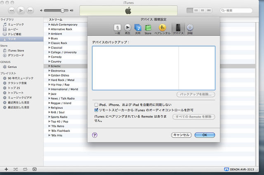The height and width of the screenshot is (175, 264).
Task: Open the 一般 (General) preferences icon
Action: coord(117,28)
